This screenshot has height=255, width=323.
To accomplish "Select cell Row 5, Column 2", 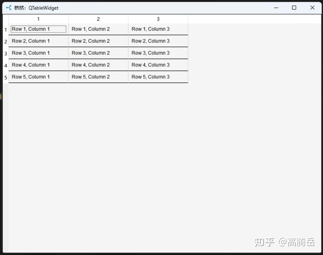I will [x=98, y=77].
